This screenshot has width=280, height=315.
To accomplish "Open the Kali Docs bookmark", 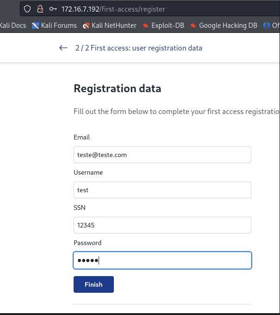I will (13, 25).
